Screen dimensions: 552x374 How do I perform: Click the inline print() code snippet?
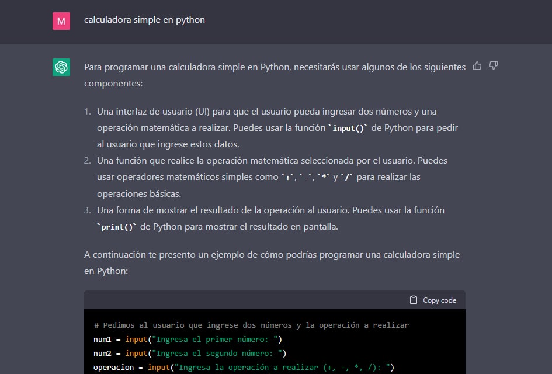117,227
